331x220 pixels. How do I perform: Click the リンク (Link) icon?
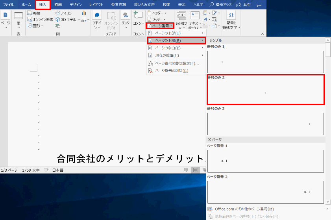click(125, 18)
